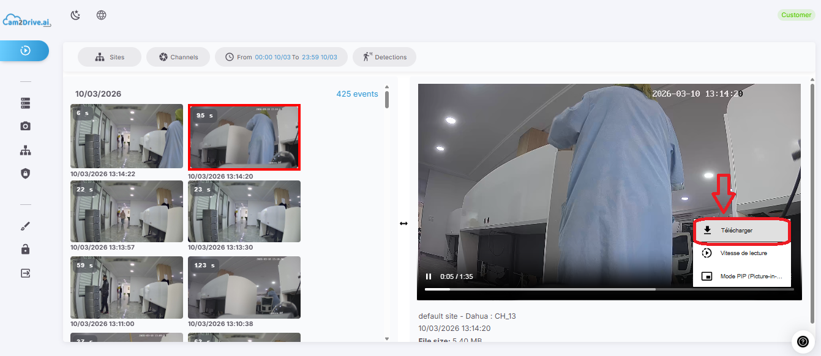
Task: Click the video progress bar
Action: (609, 289)
